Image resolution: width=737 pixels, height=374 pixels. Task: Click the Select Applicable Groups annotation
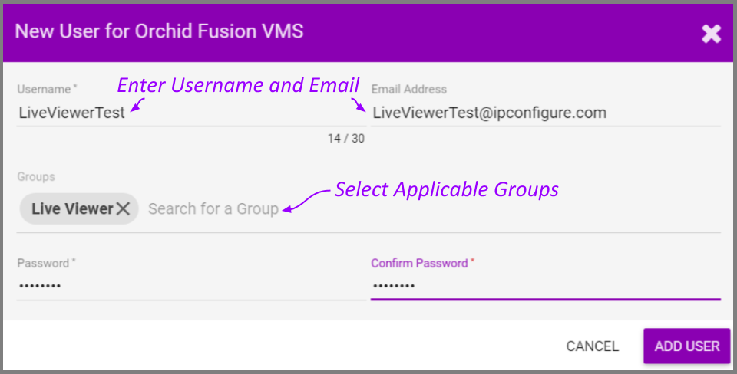pyautogui.click(x=446, y=189)
